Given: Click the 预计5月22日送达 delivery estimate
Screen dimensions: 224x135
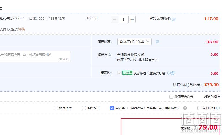Looking at the screenshot, I should tap(145, 60).
